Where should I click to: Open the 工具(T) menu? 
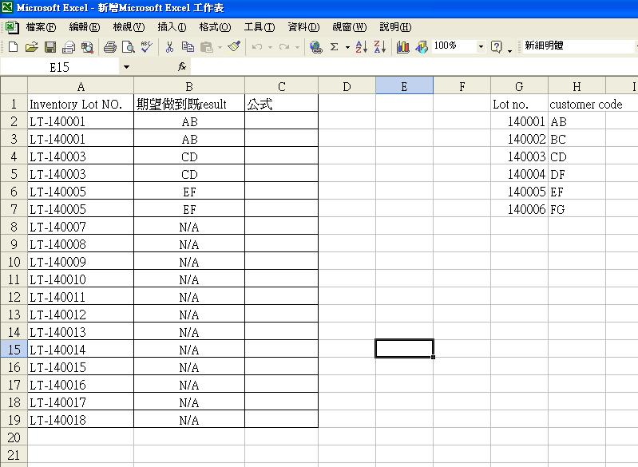click(260, 27)
